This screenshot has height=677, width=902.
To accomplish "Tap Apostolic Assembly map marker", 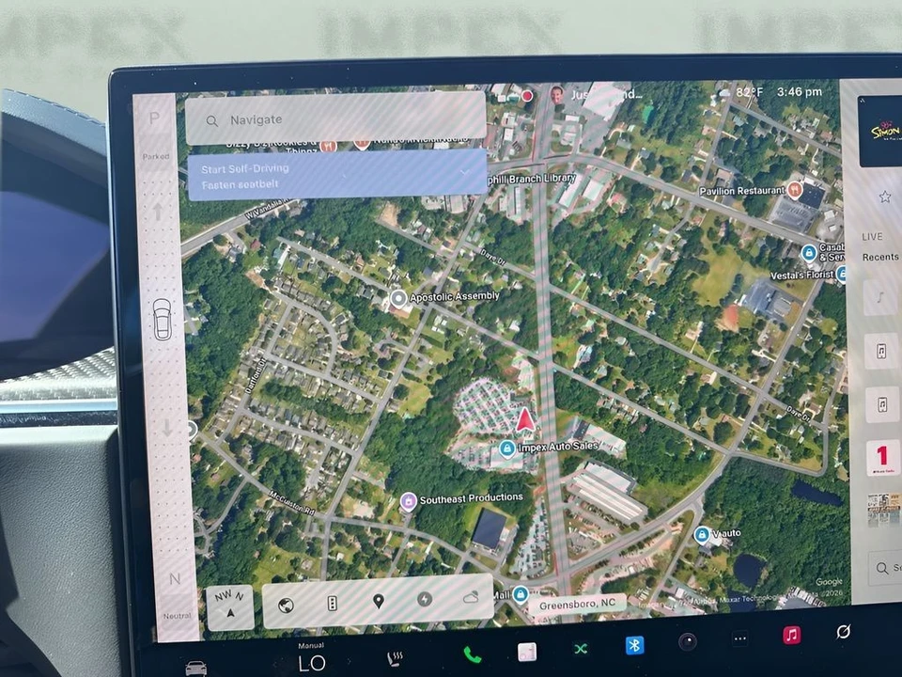I will pyautogui.click(x=398, y=299).
